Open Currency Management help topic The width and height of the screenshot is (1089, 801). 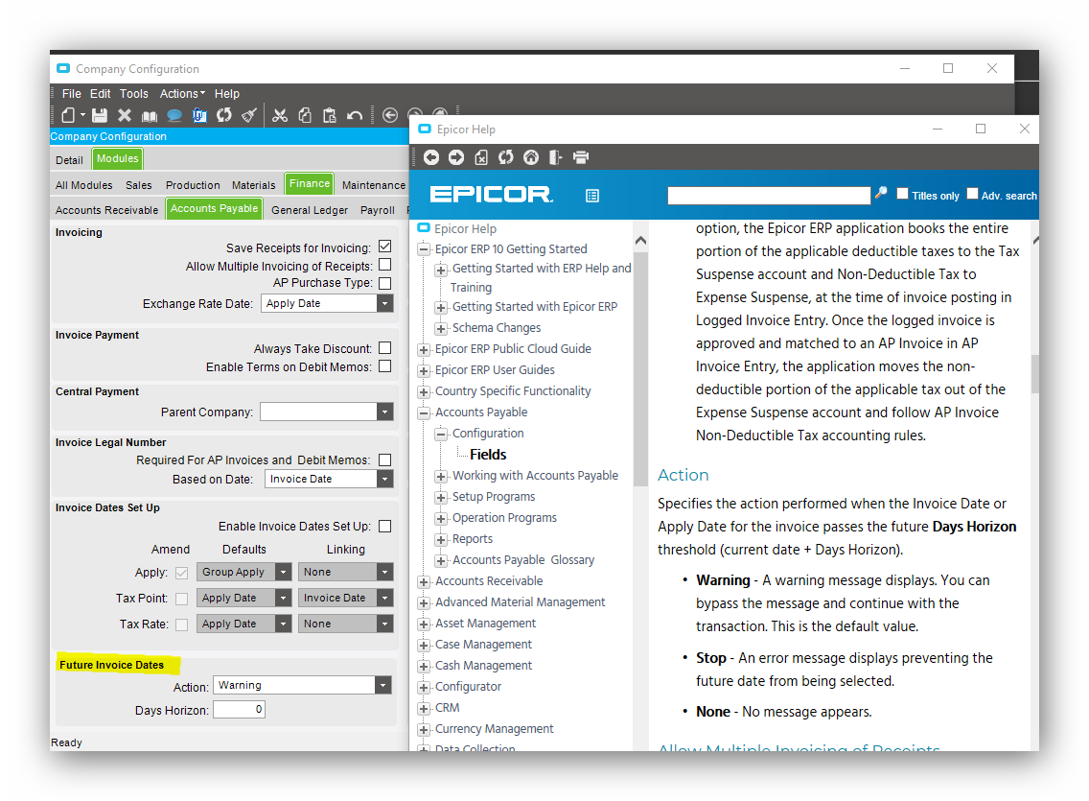point(494,729)
